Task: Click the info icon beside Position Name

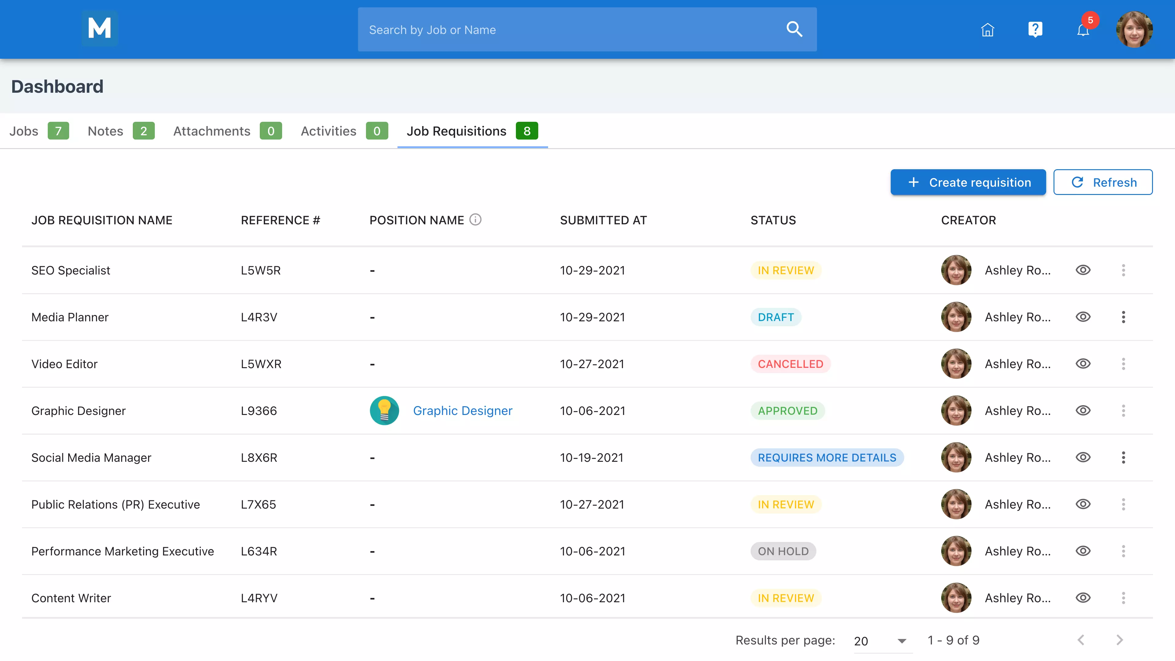Action: 476,219
